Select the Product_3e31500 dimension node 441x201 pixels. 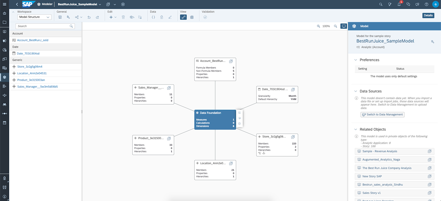point(153,145)
